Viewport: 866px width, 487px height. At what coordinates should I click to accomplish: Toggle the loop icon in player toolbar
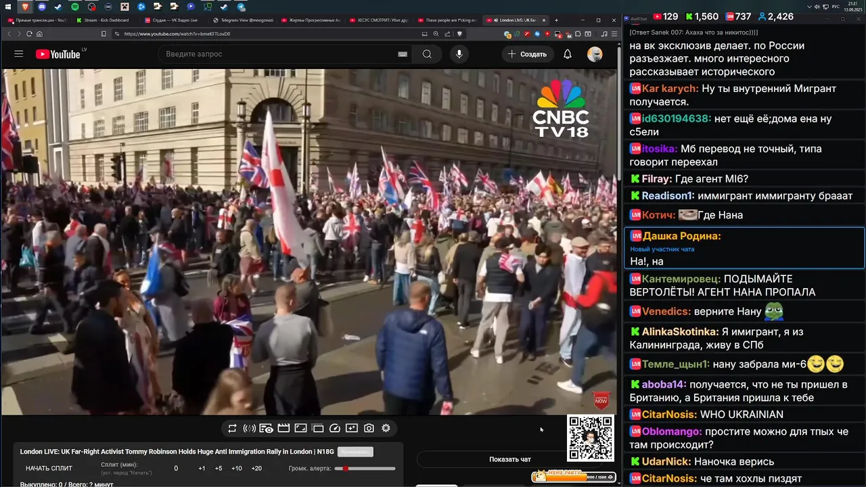(x=232, y=428)
